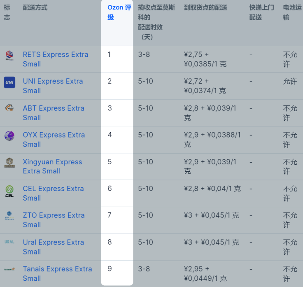Open ABT Express Extra Small link
Screen dimensions: 303x287
(x=54, y=113)
